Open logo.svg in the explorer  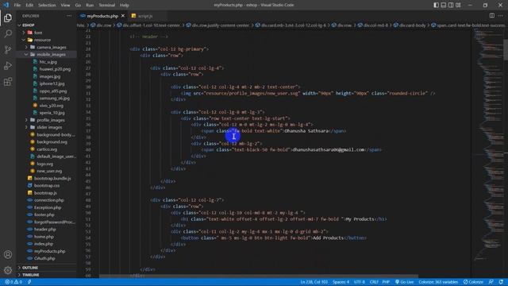pyautogui.click(x=45, y=164)
